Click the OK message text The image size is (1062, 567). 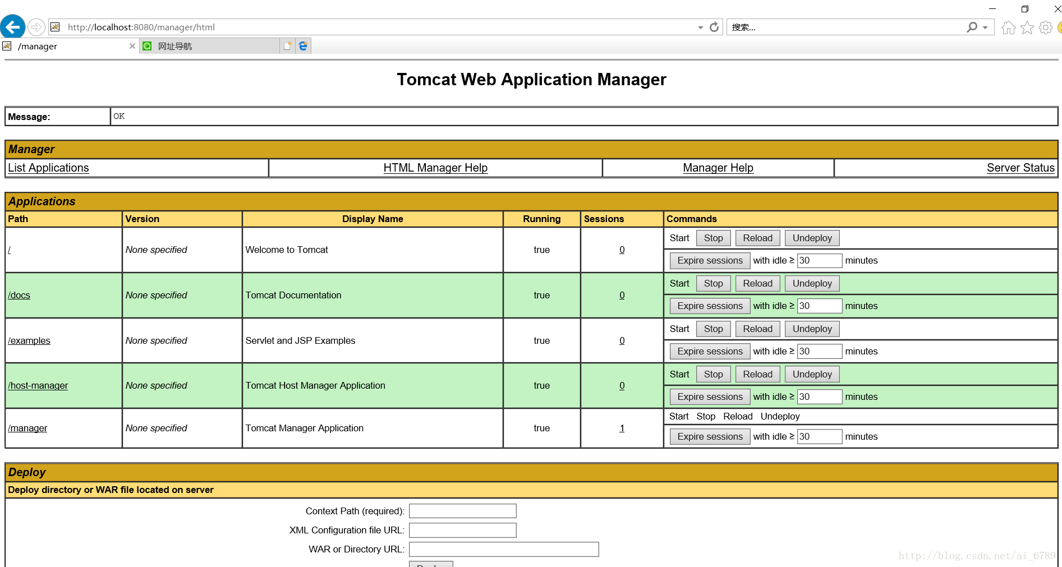coord(119,116)
